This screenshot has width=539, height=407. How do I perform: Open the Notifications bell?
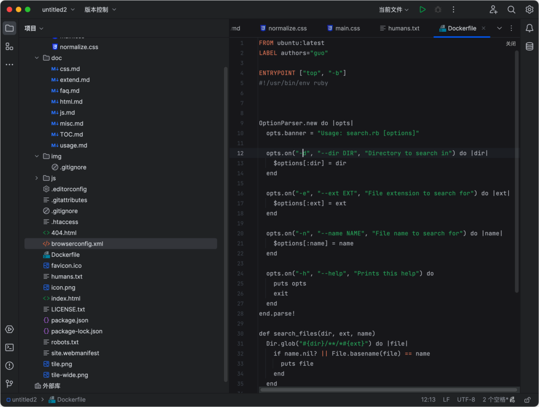click(x=529, y=28)
